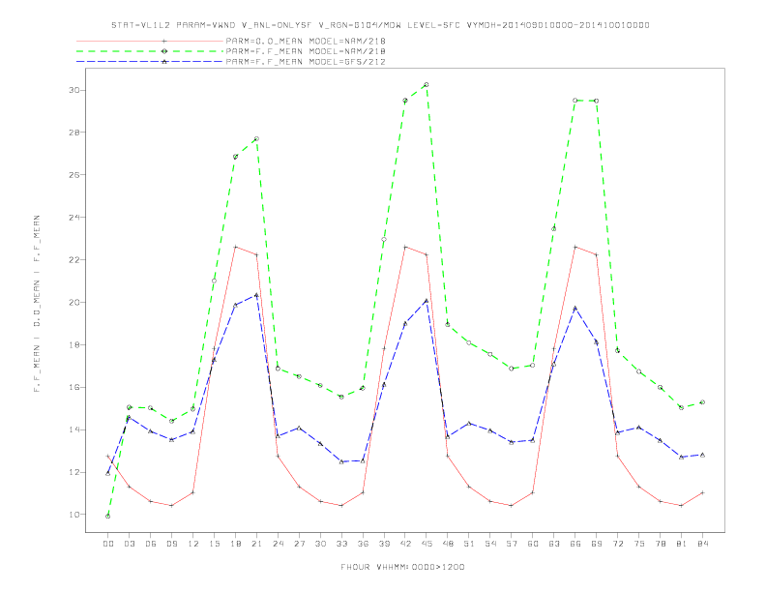Click y-axis tick label 18

pyautogui.click(x=74, y=344)
